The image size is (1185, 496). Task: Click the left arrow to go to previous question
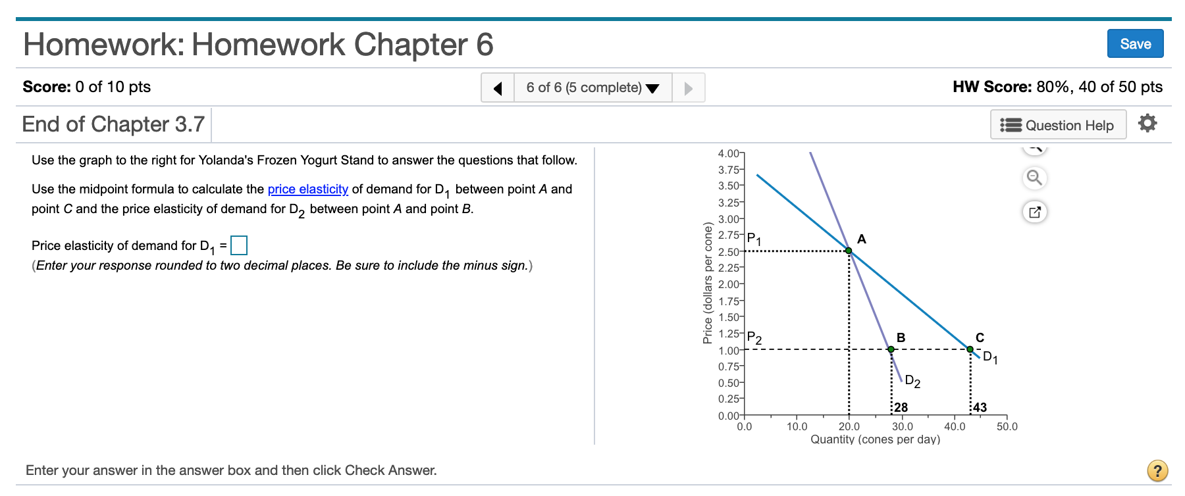(x=498, y=87)
